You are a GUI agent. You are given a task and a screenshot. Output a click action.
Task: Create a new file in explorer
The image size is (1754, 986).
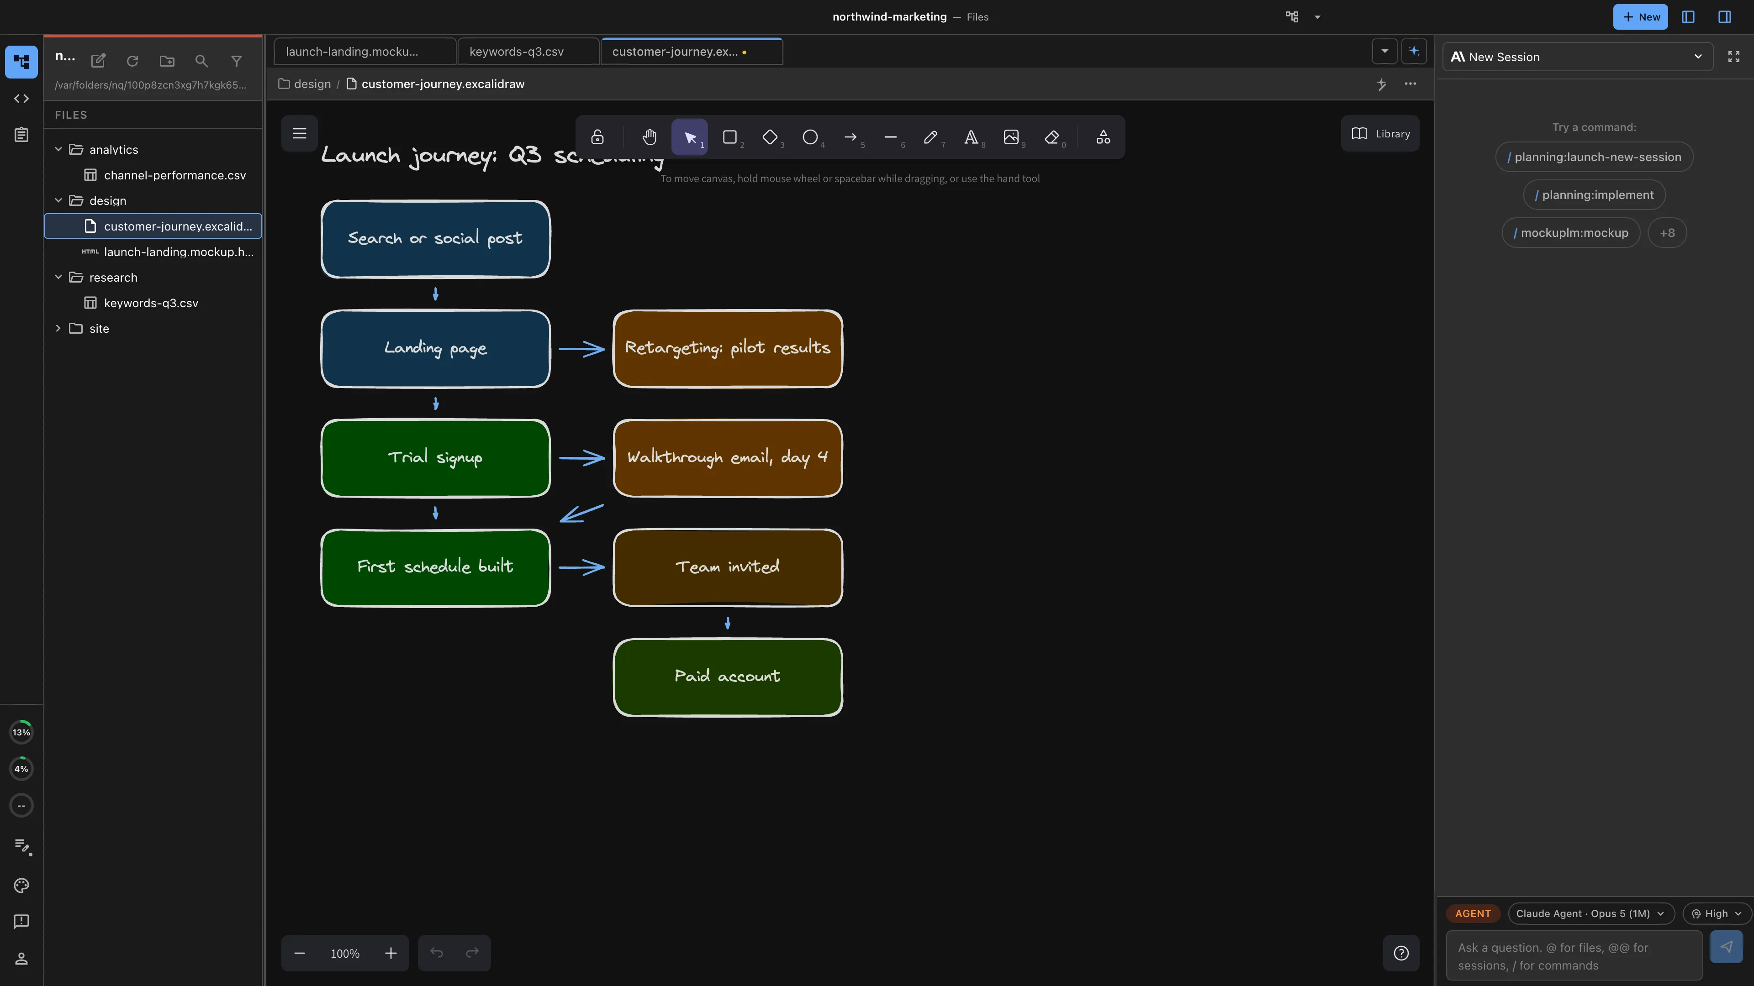(x=98, y=61)
